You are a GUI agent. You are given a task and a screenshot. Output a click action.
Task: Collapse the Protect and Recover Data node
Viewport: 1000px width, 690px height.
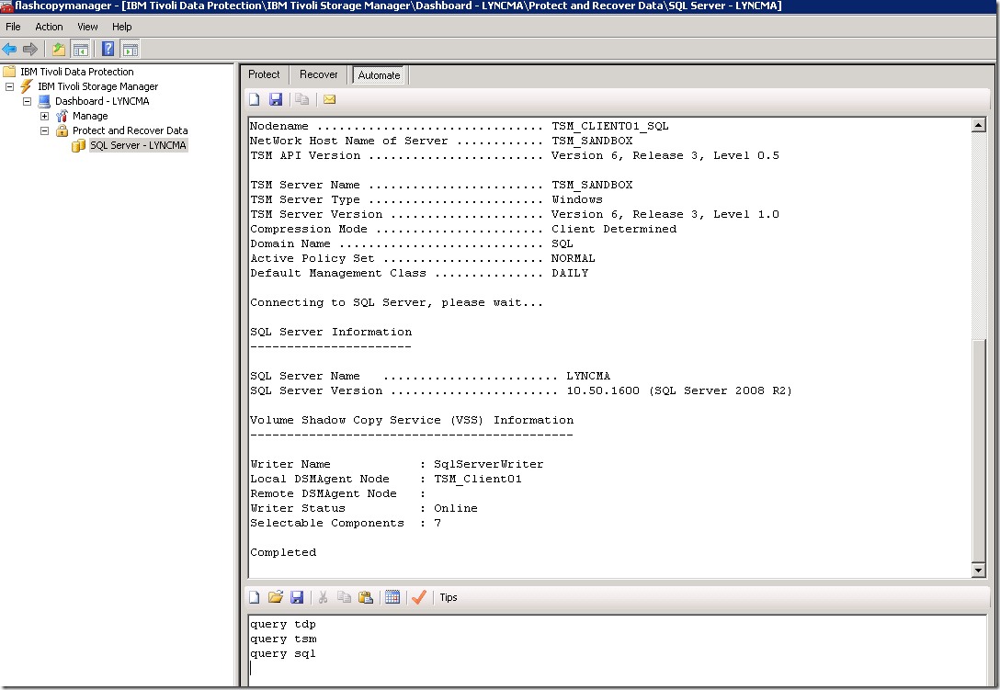pos(44,130)
